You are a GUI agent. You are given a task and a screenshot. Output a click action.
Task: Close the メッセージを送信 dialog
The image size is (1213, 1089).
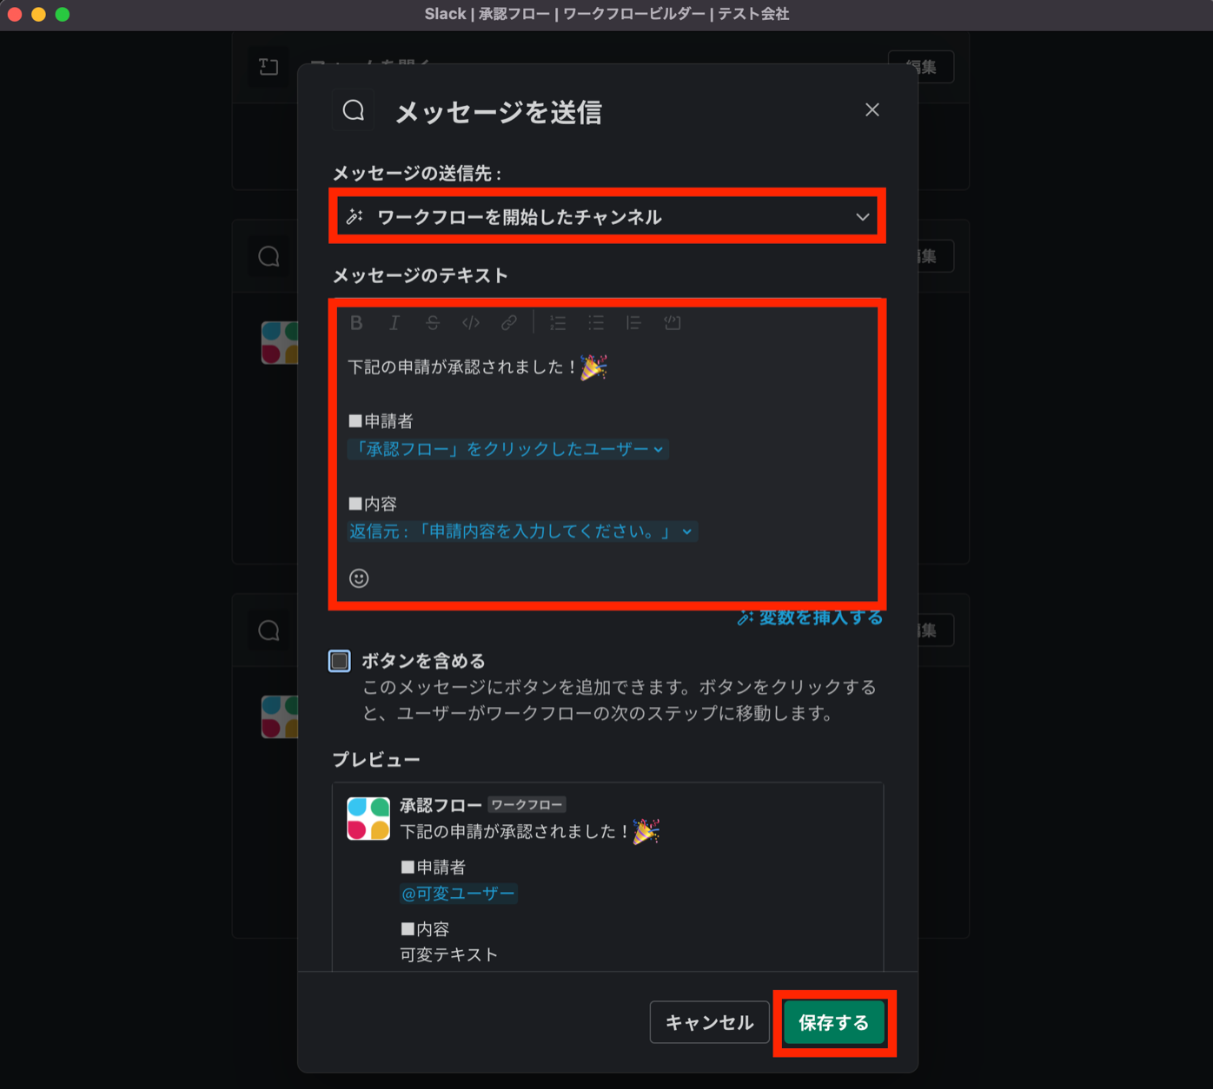872,109
